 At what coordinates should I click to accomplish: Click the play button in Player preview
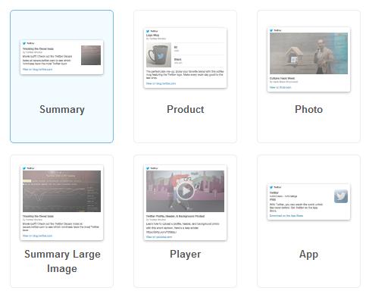pyautogui.click(x=186, y=191)
